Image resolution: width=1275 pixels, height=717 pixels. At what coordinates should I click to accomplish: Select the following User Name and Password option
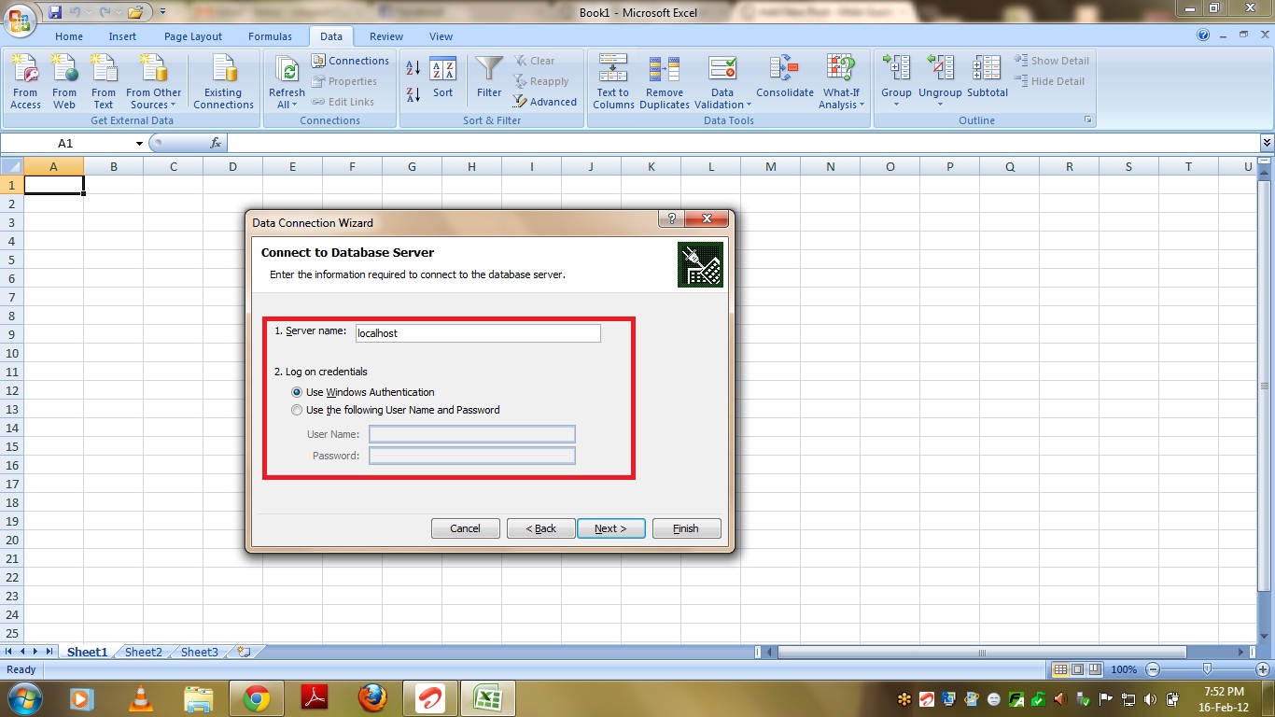(x=298, y=410)
